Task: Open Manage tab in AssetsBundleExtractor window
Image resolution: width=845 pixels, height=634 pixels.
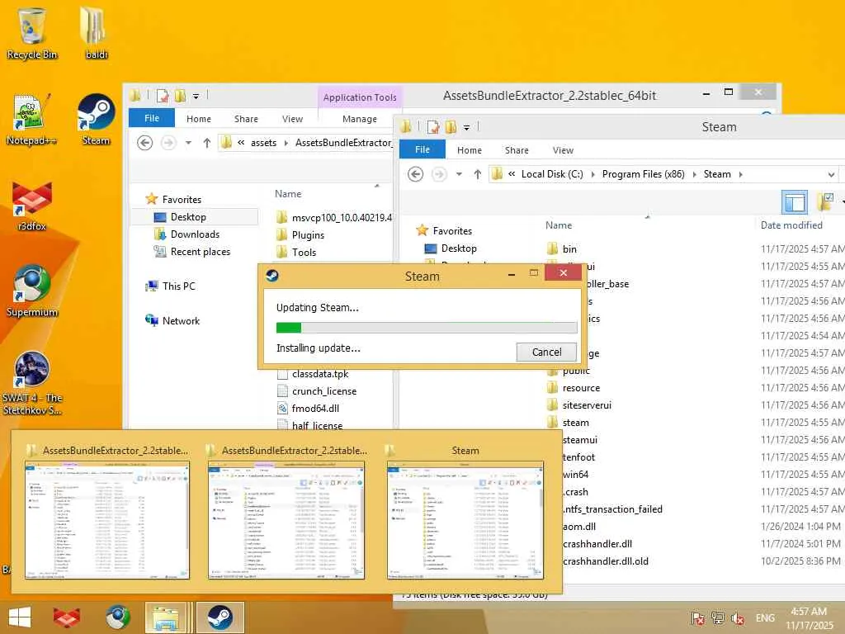Action: (360, 119)
